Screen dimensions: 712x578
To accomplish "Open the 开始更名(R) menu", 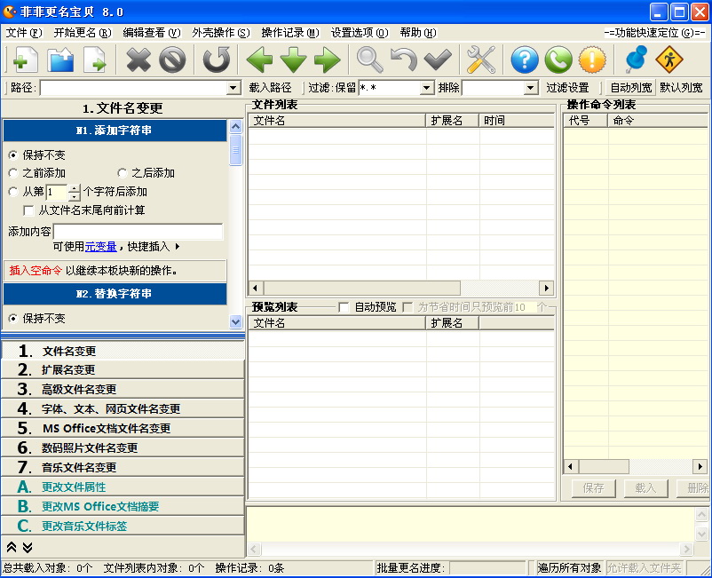I will click(83, 33).
